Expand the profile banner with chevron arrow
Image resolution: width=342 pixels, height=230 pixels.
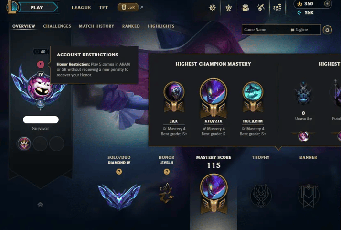point(40,205)
